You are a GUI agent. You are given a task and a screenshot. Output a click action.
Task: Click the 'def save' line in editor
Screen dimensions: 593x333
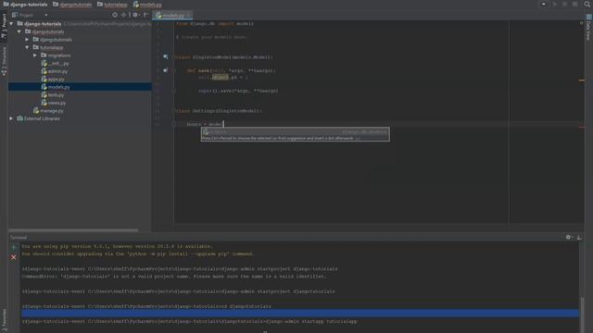point(231,70)
